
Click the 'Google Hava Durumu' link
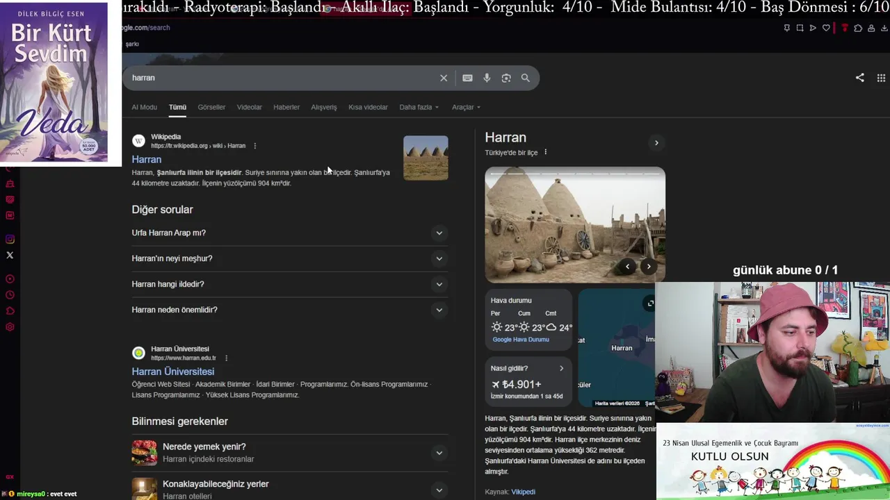[x=521, y=340]
